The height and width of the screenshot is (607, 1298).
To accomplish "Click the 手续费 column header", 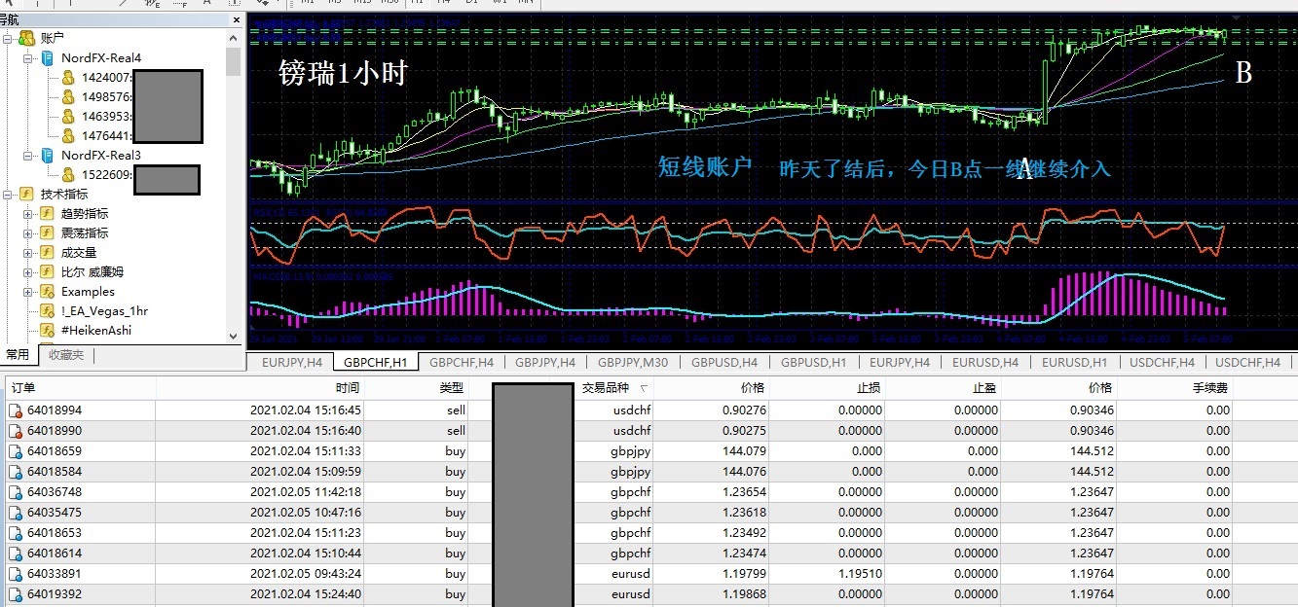I will point(1173,387).
